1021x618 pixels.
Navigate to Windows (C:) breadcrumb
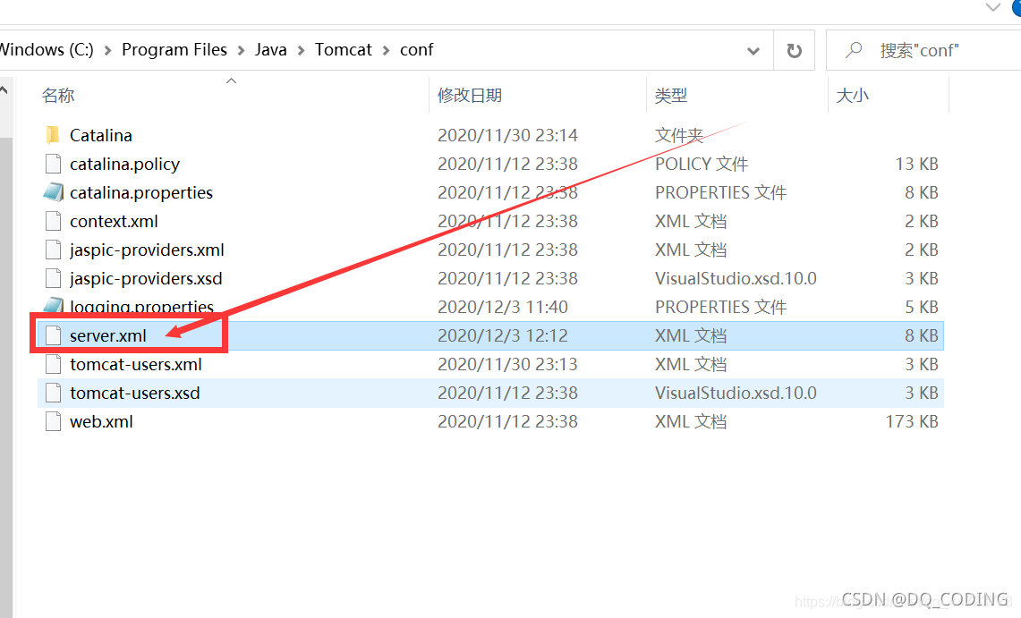click(x=47, y=50)
